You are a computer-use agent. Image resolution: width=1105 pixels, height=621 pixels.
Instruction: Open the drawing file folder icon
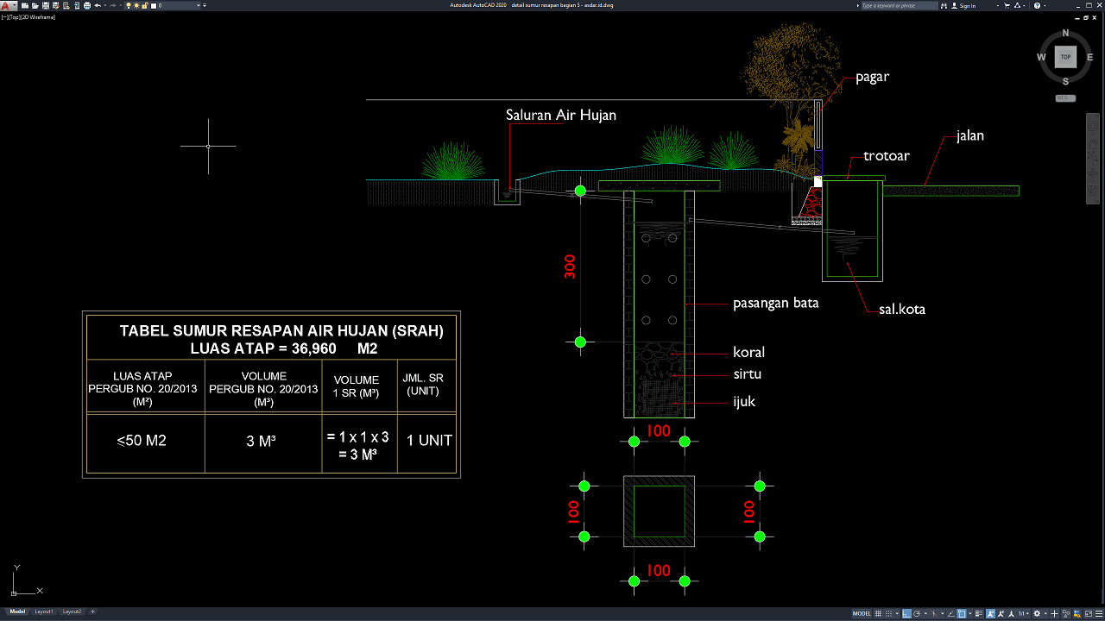pos(34,5)
